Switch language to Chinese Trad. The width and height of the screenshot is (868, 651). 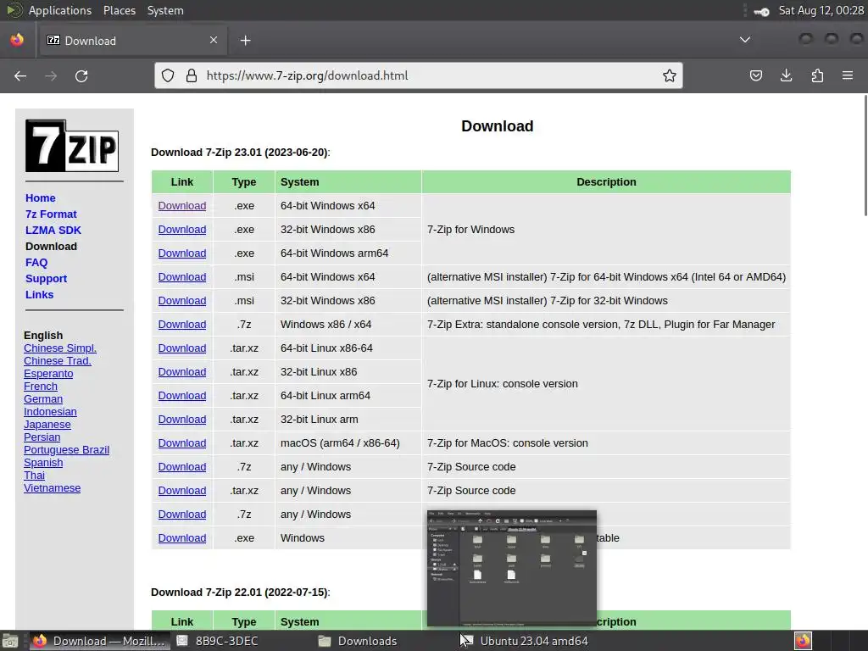pyautogui.click(x=58, y=361)
